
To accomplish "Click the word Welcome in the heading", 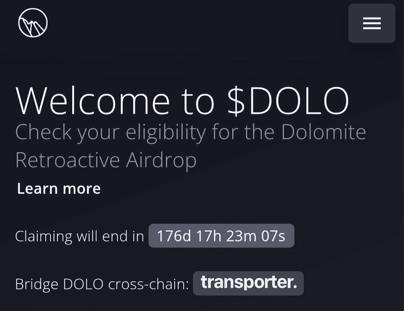I will 93,101.
